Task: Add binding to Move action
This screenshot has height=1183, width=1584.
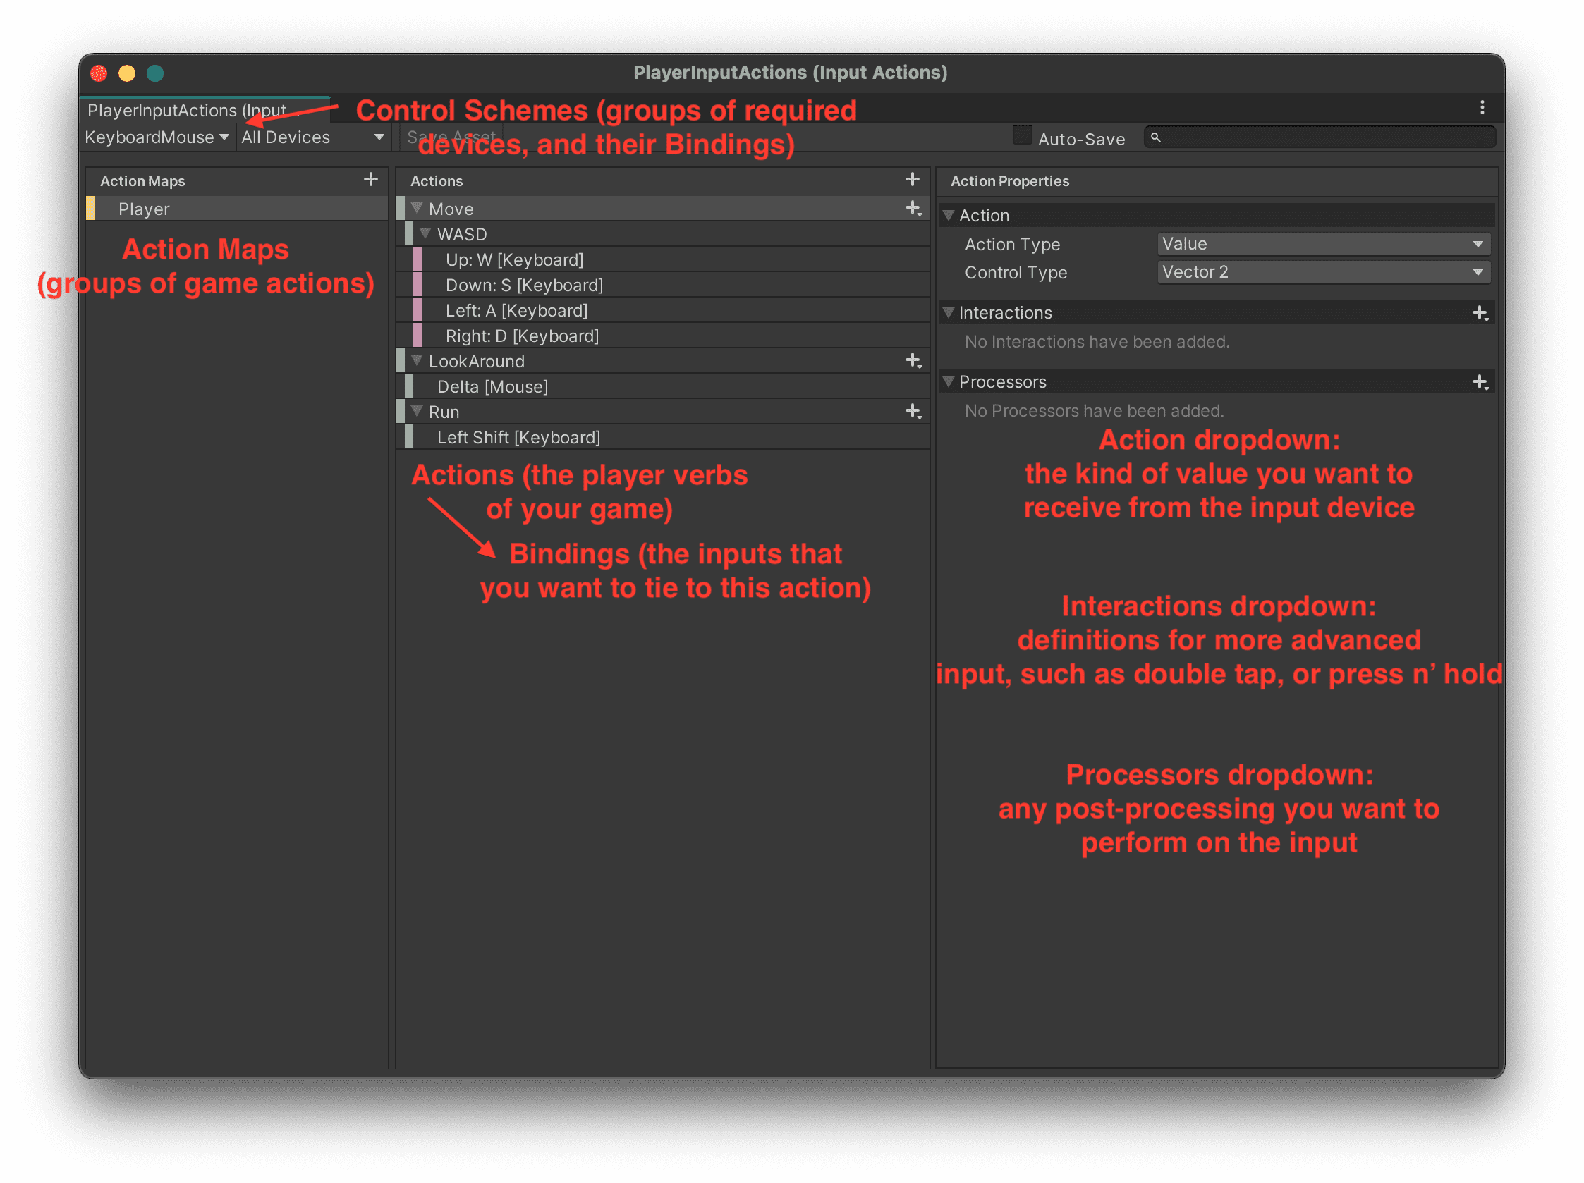Action: (x=913, y=208)
